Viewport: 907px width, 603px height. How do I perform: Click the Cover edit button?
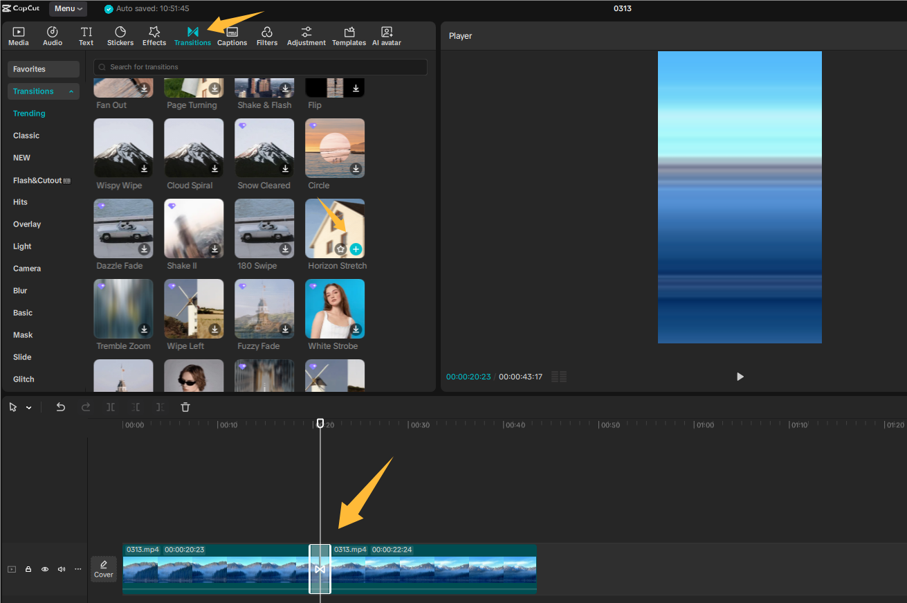tap(103, 569)
